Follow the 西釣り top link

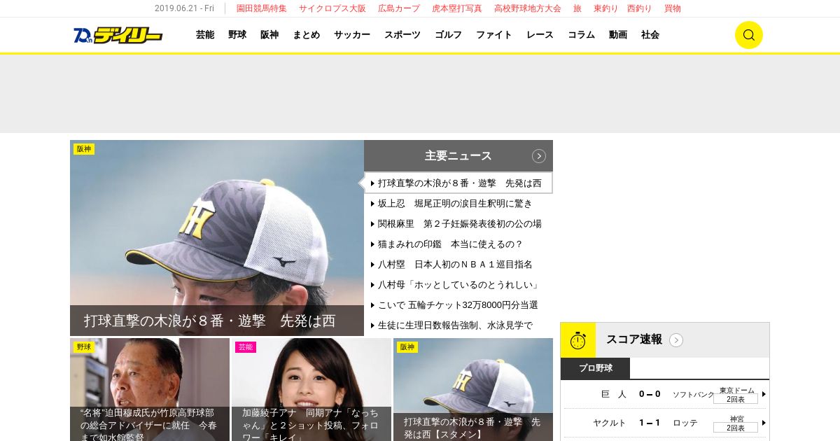[x=640, y=8]
